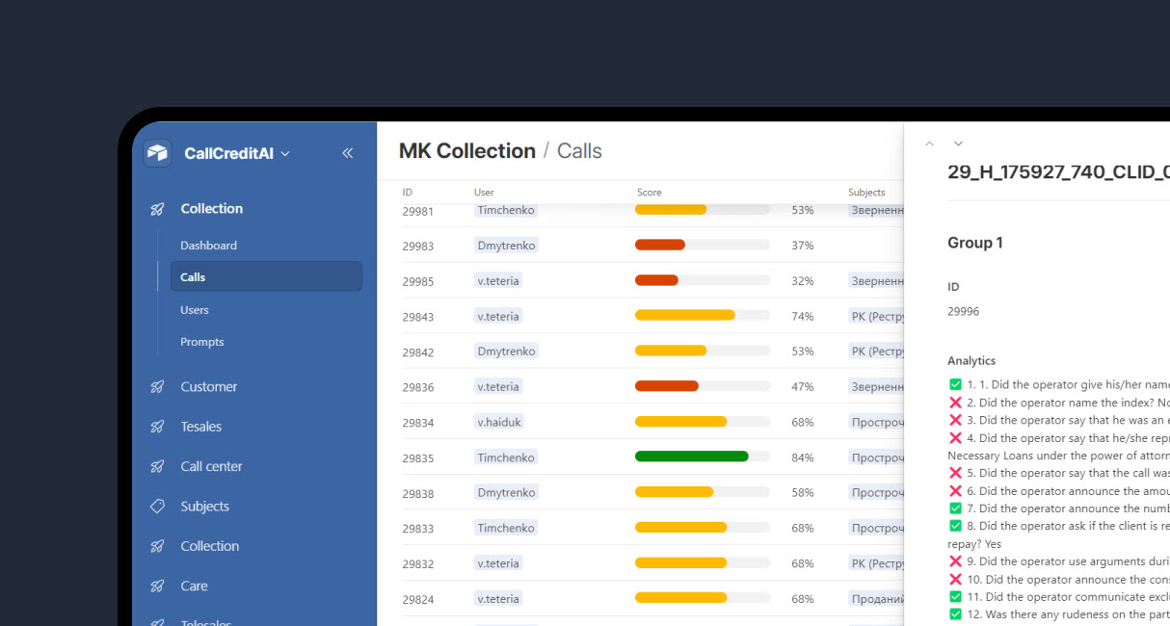Click the green check on analytics item 11
Image resolution: width=1170 pixels, height=626 pixels.
(x=955, y=597)
